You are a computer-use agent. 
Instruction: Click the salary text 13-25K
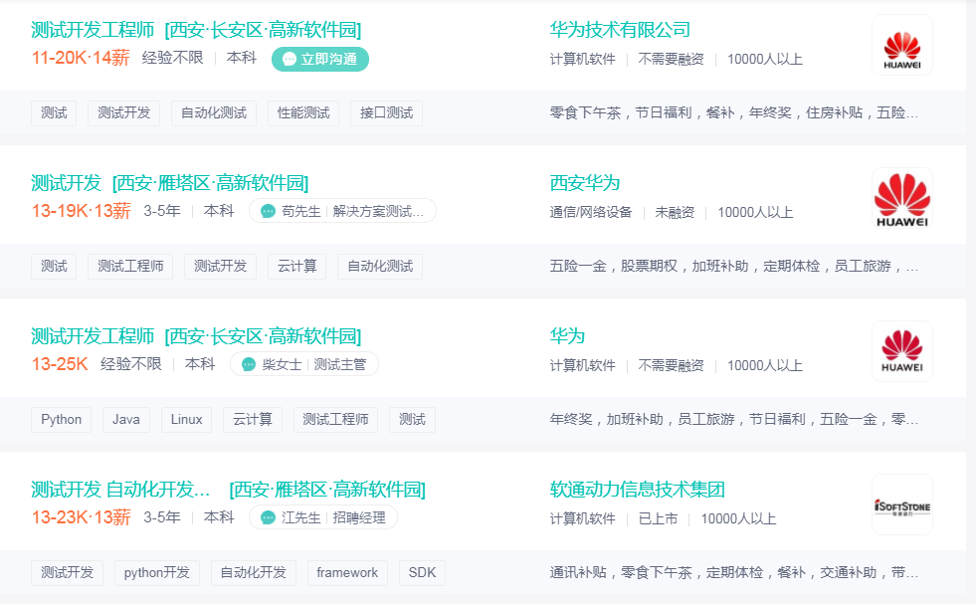pos(60,364)
